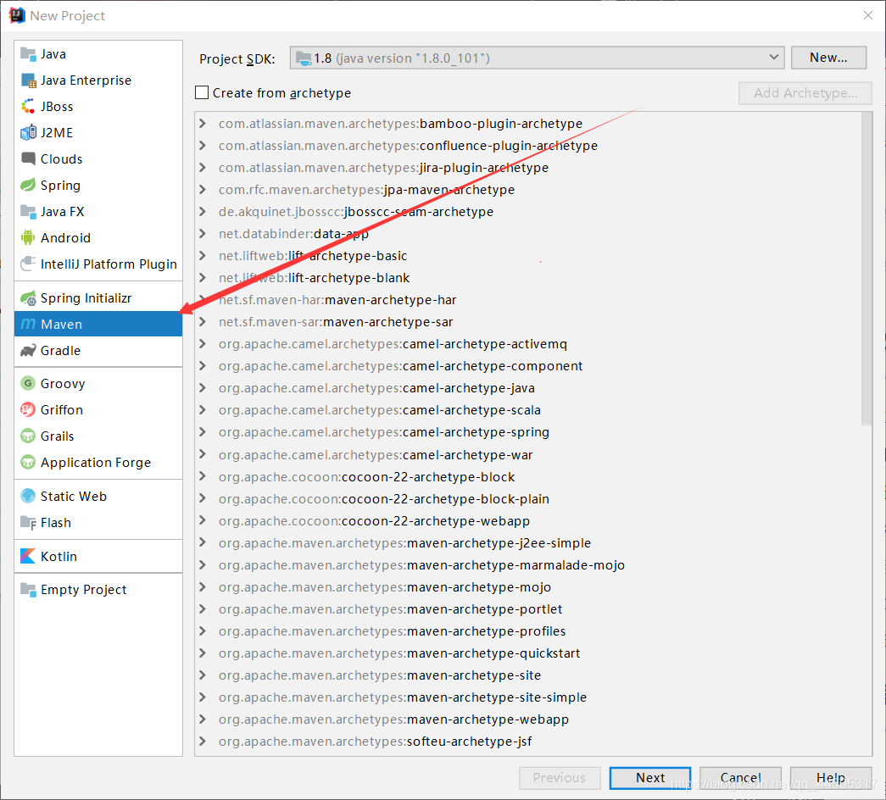Select maven-archetype-marmalade-mojo row text
Screen dimensions: 886x800
pyautogui.click(x=421, y=565)
